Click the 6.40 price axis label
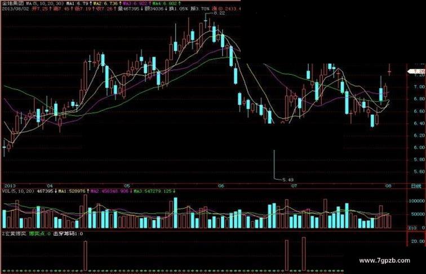This screenshot has height=274, width=426. [x=419, y=123]
